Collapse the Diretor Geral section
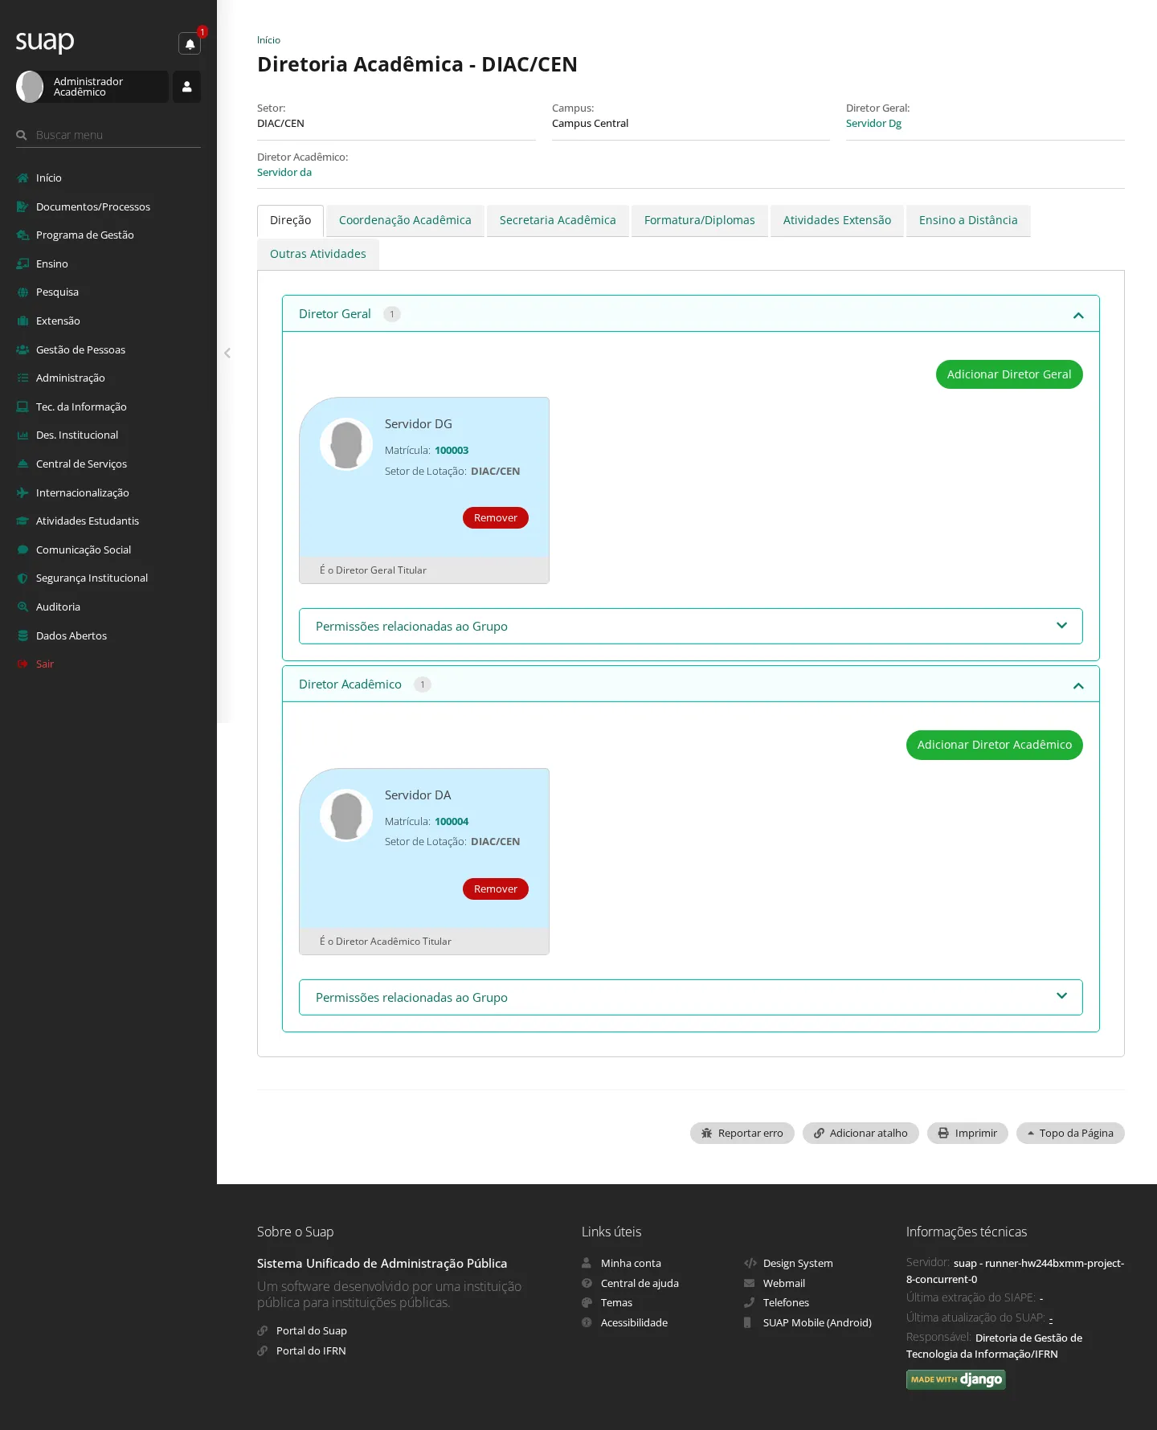The height and width of the screenshot is (1430, 1157). [1078, 315]
